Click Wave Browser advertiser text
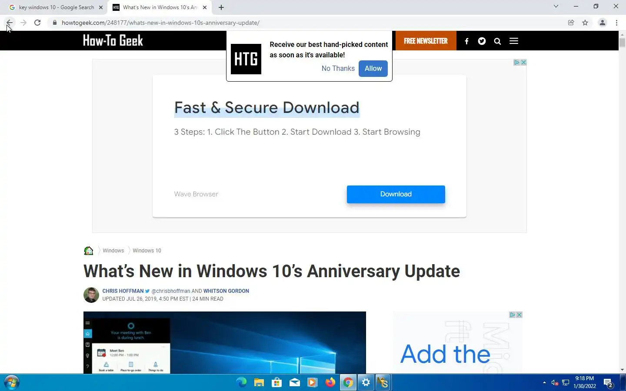 [x=196, y=194]
